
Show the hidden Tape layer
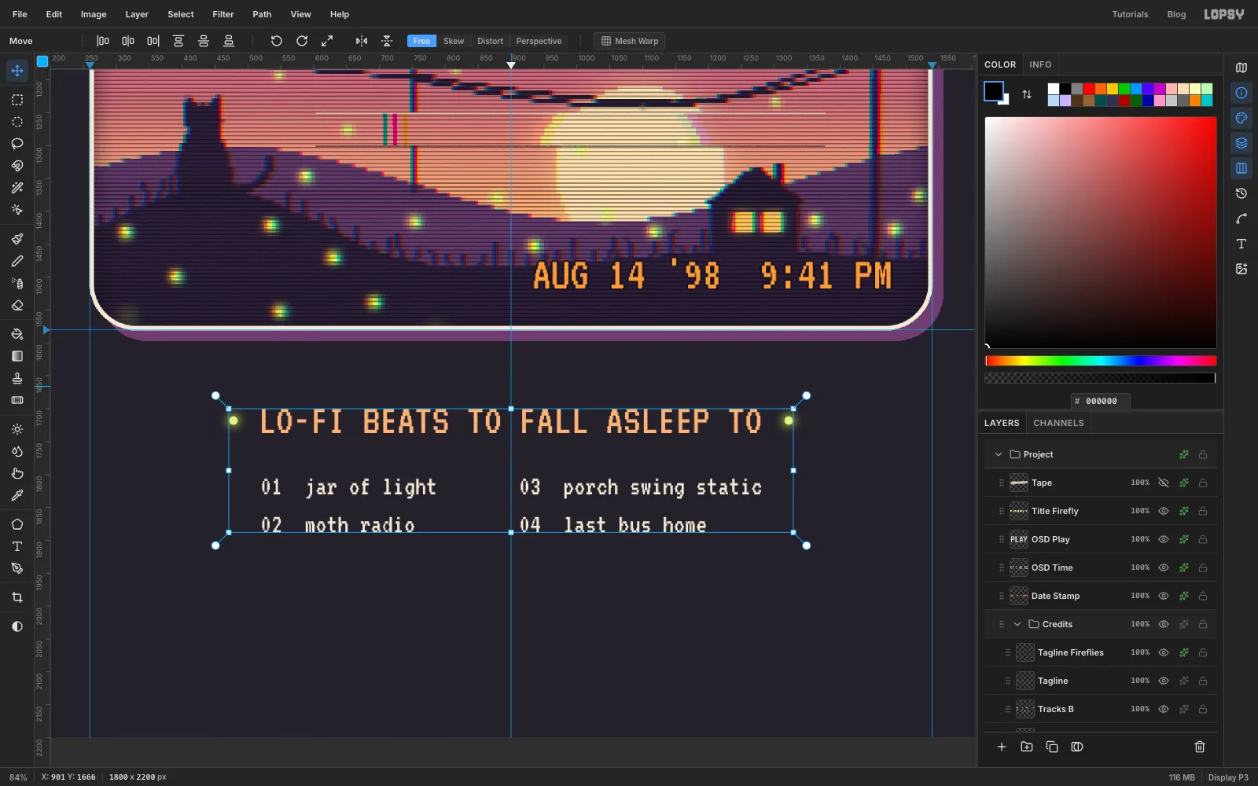click(1164, 483)
